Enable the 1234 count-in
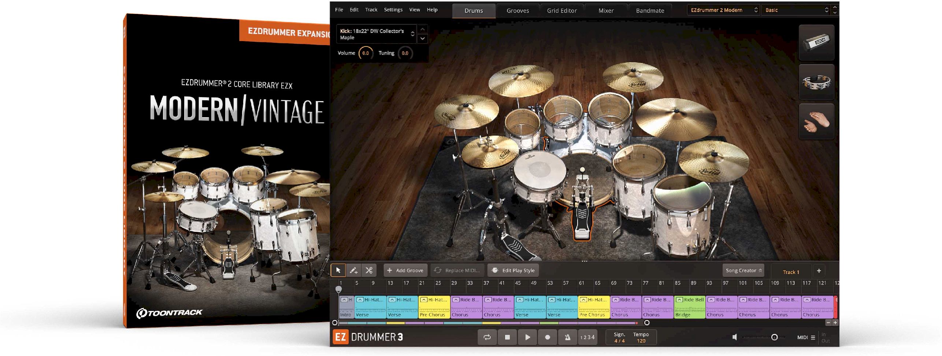The height and width of the screenshot is (356, 942). pyautogui.click(x=587, y=337)
